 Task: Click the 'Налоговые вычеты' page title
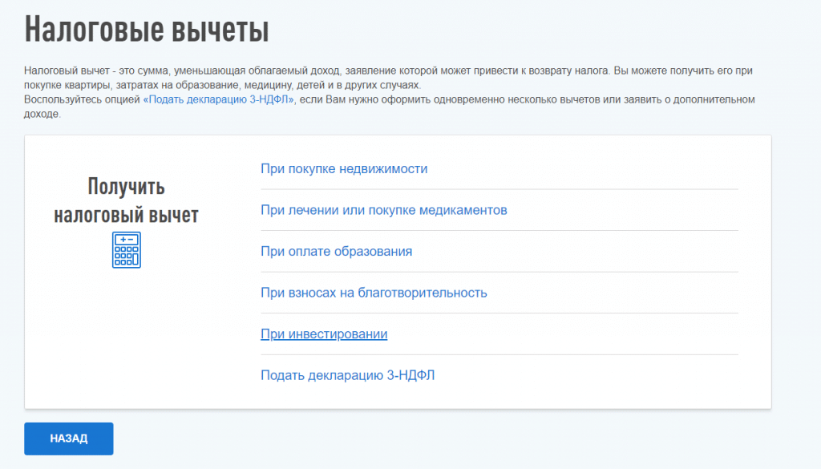pyautogui.click(x=147, y=30)
